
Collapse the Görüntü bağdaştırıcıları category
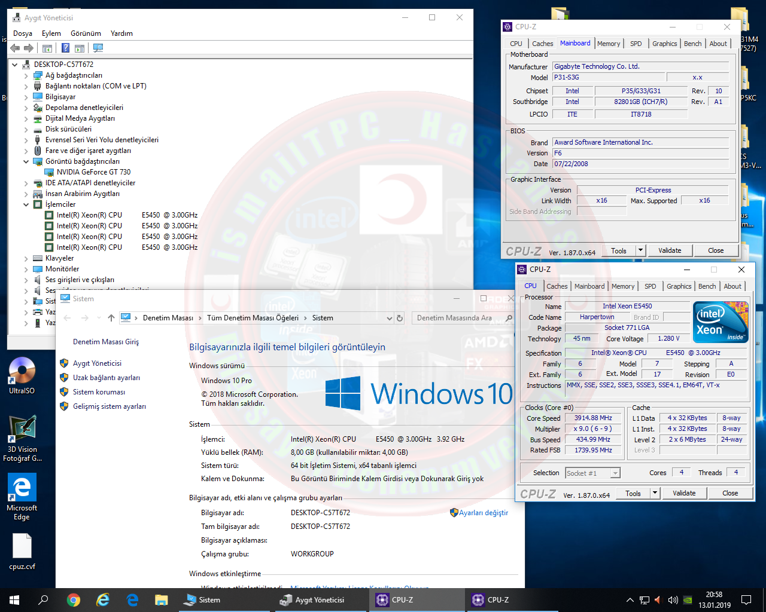click(26, 161)
